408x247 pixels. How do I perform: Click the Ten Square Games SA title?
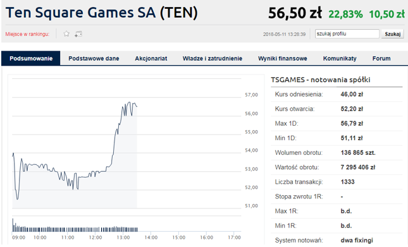point(101,13)
